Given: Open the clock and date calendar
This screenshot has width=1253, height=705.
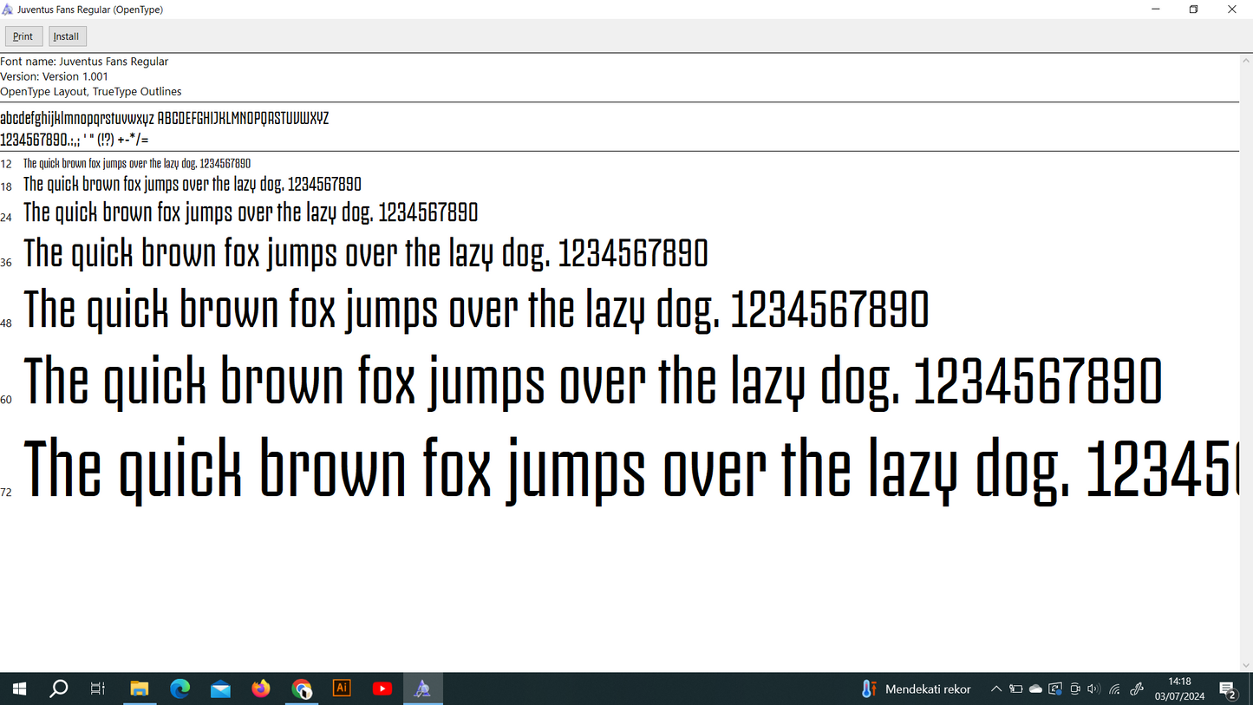Looking at the screenshot, I should pyautogui.click(x=1179, y=689).
